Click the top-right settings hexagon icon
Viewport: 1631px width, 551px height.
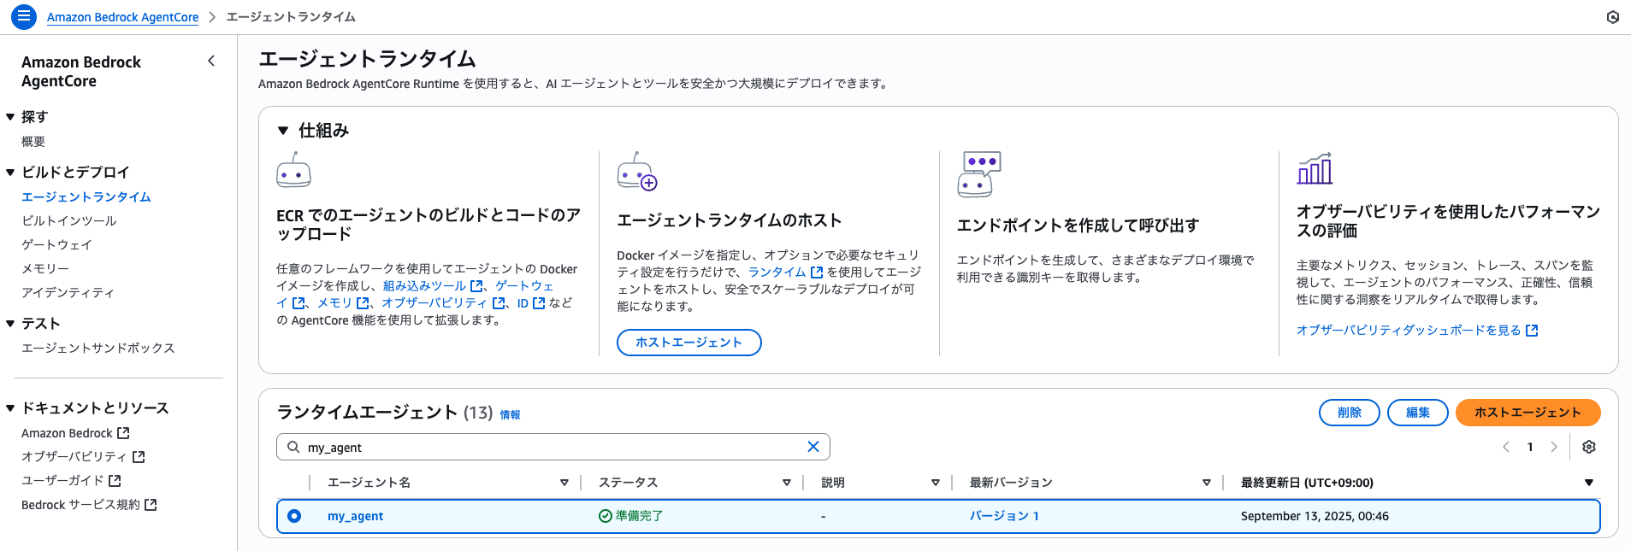[x=1612, y=17]
